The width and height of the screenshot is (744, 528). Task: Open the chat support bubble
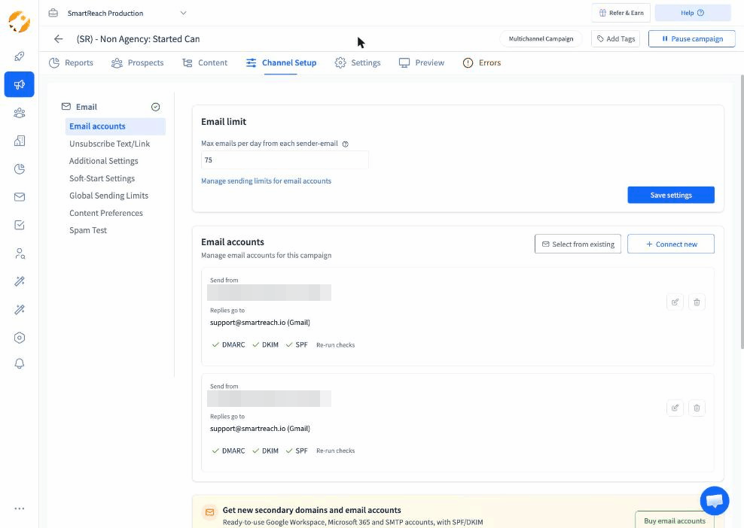[x=714, y=500]
